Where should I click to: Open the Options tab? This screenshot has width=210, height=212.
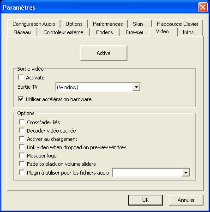tap(74, 24)
